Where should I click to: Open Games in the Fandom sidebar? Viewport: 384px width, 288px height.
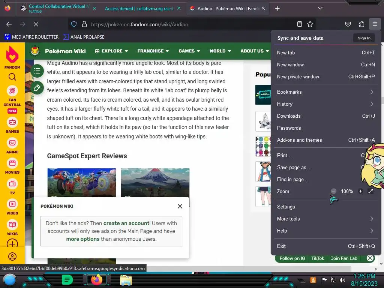pos(12,126)
